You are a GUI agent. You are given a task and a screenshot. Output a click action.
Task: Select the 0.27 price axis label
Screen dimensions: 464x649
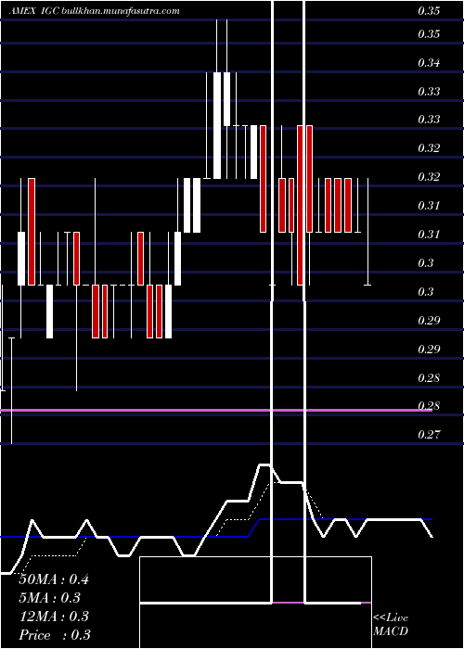(429, 434)
